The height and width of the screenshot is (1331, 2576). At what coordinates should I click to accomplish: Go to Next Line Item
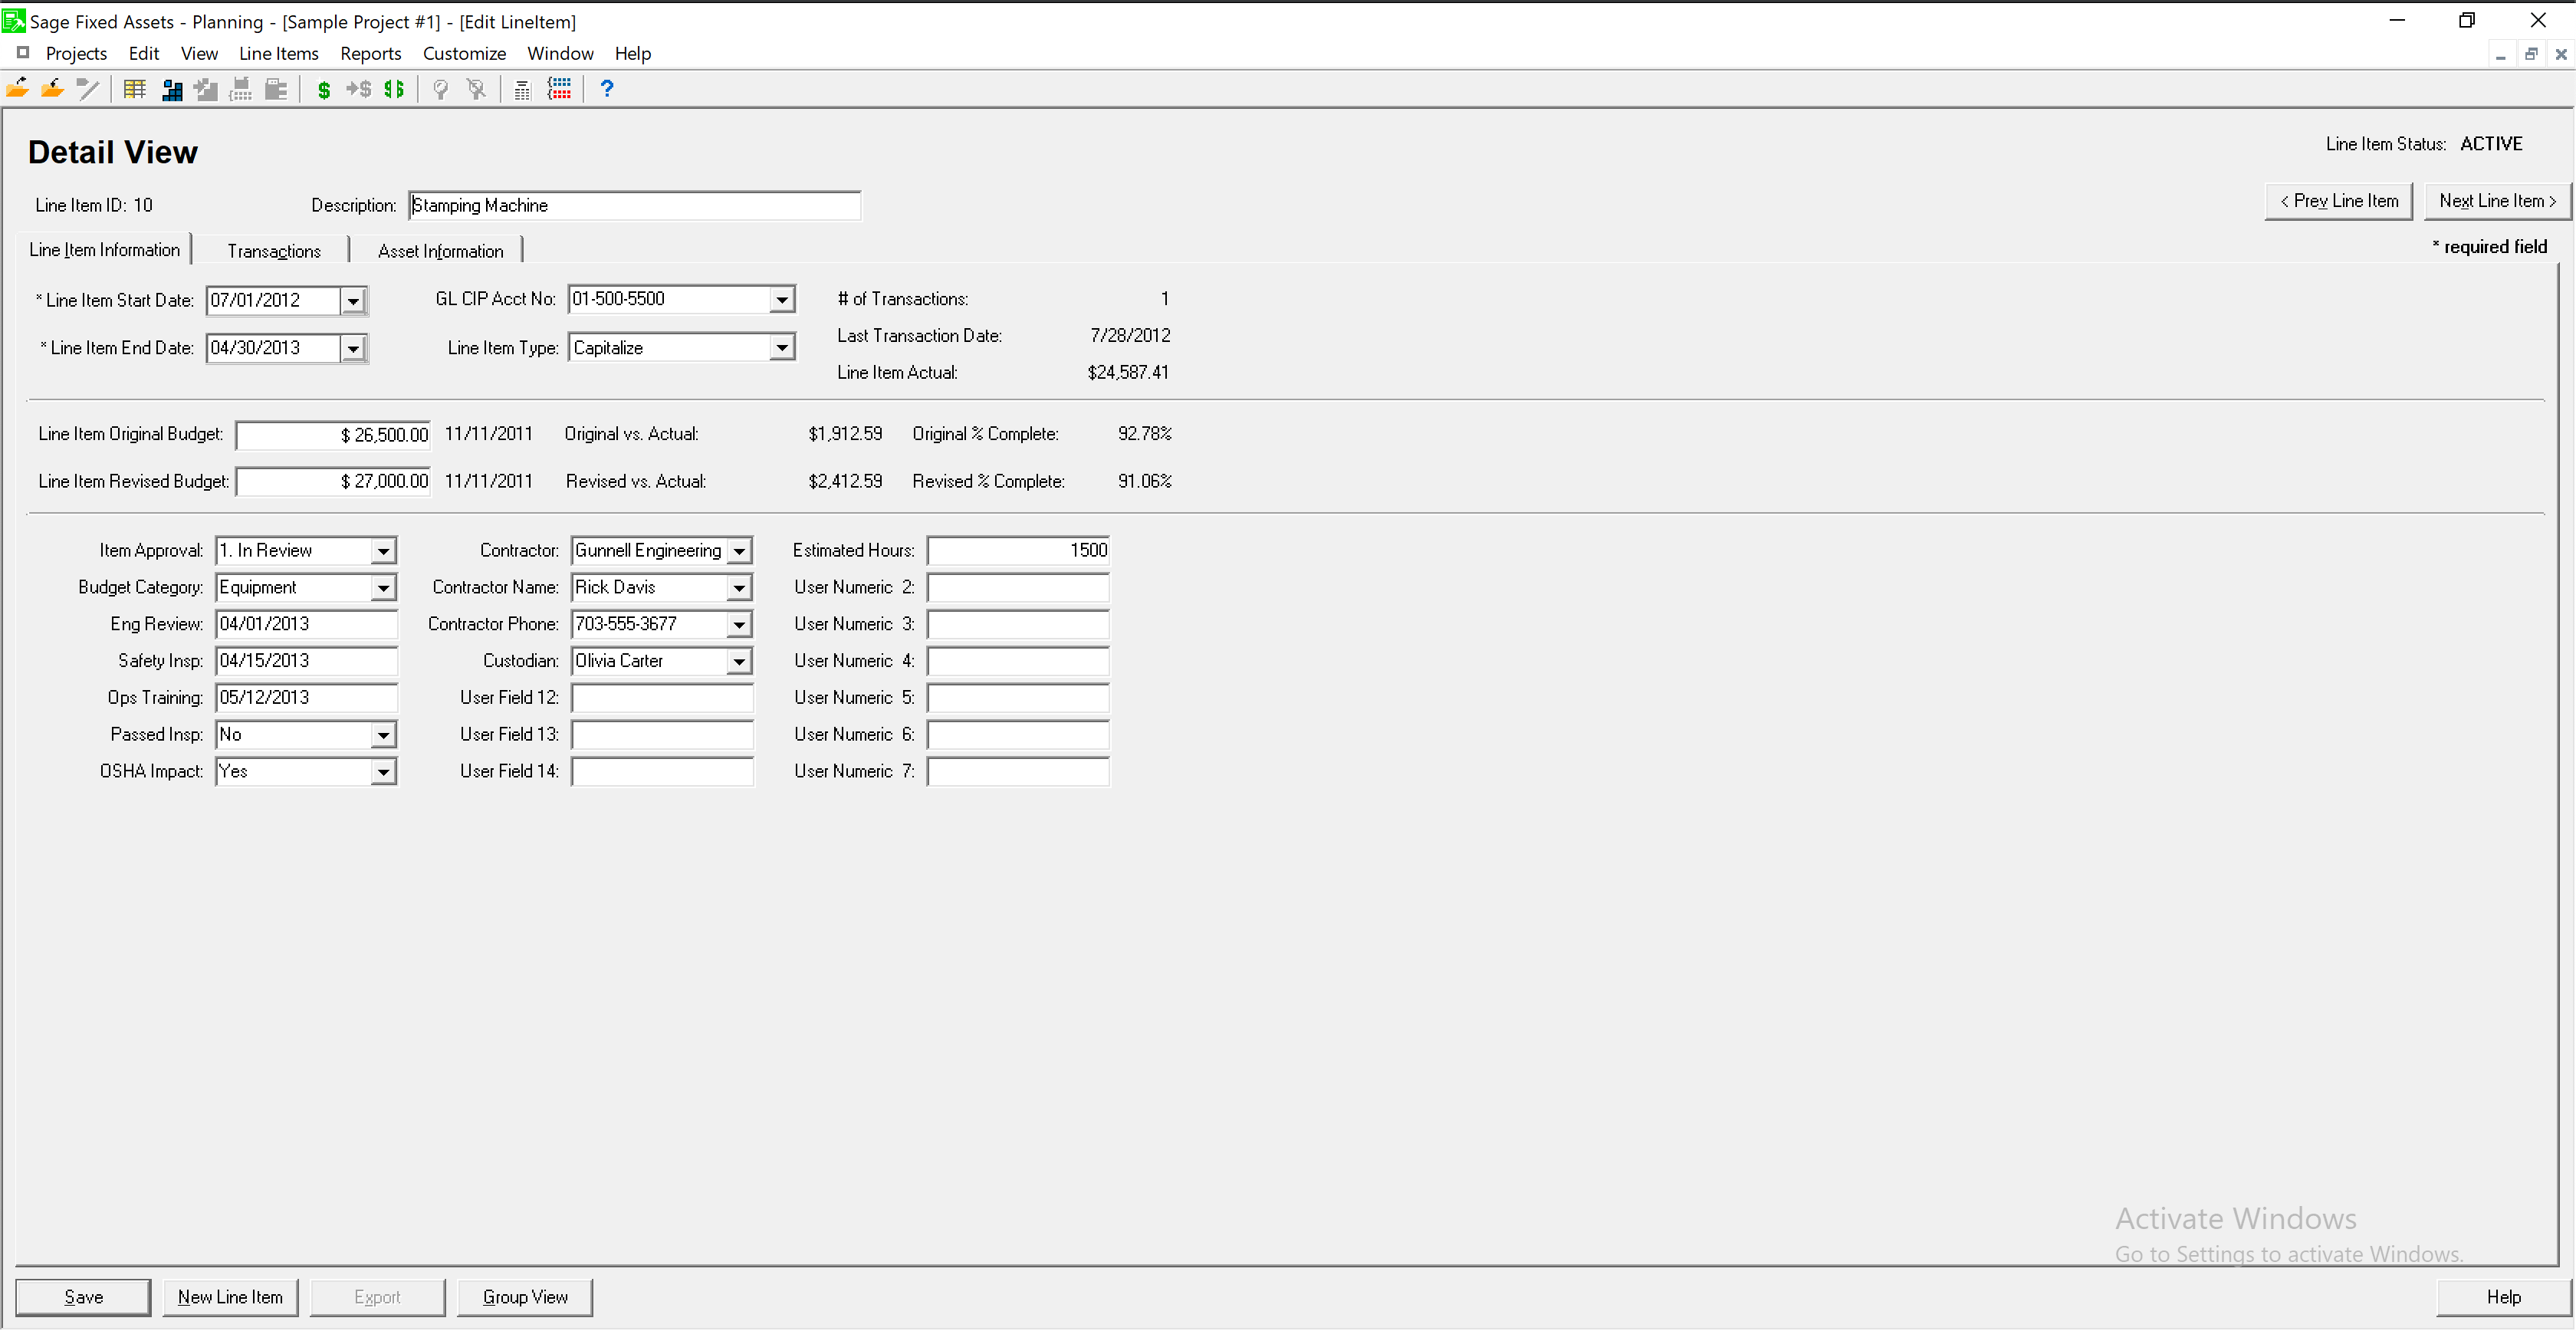2496,201
